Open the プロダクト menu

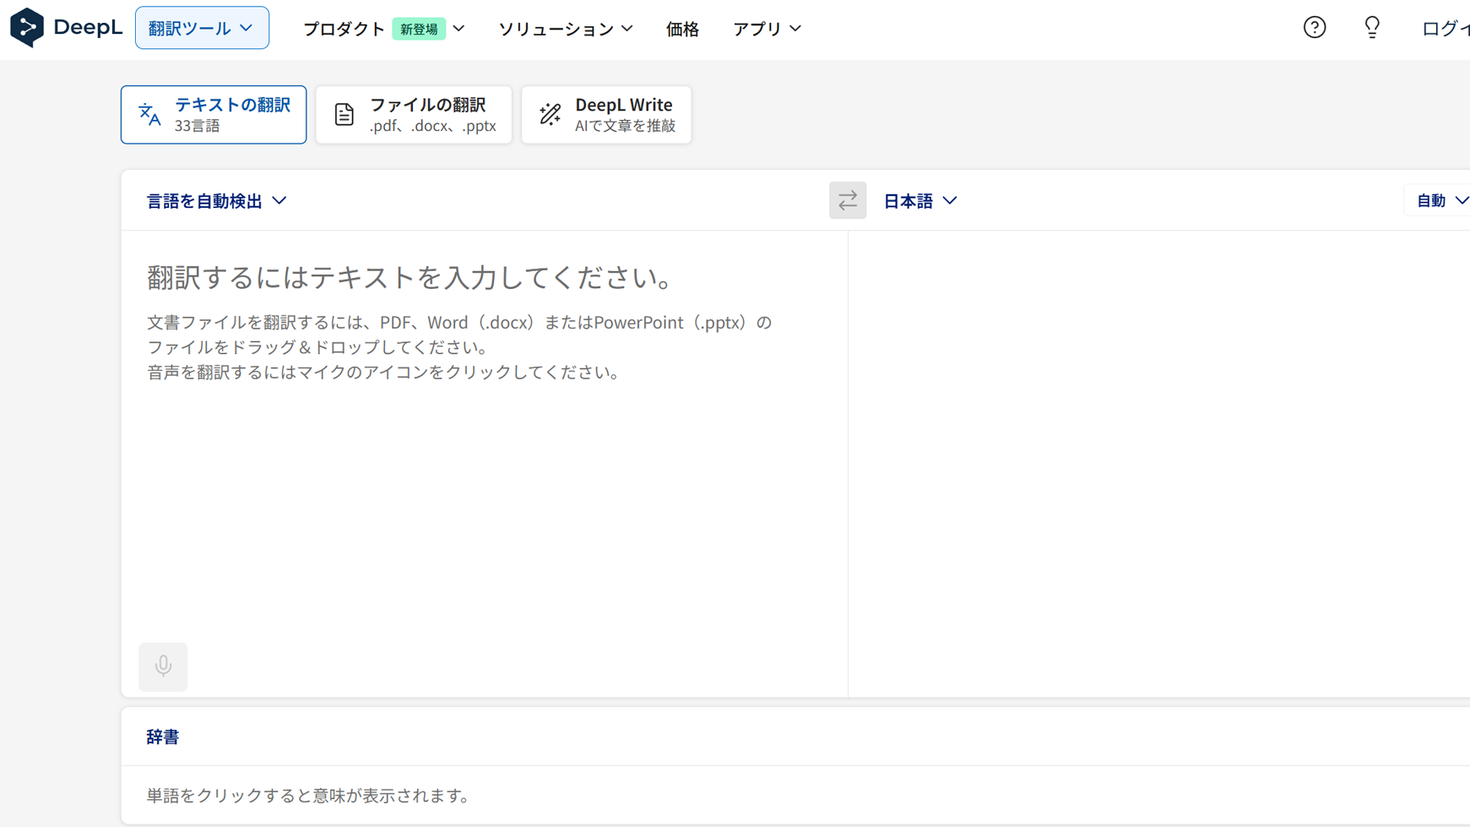tap(344, 28)
